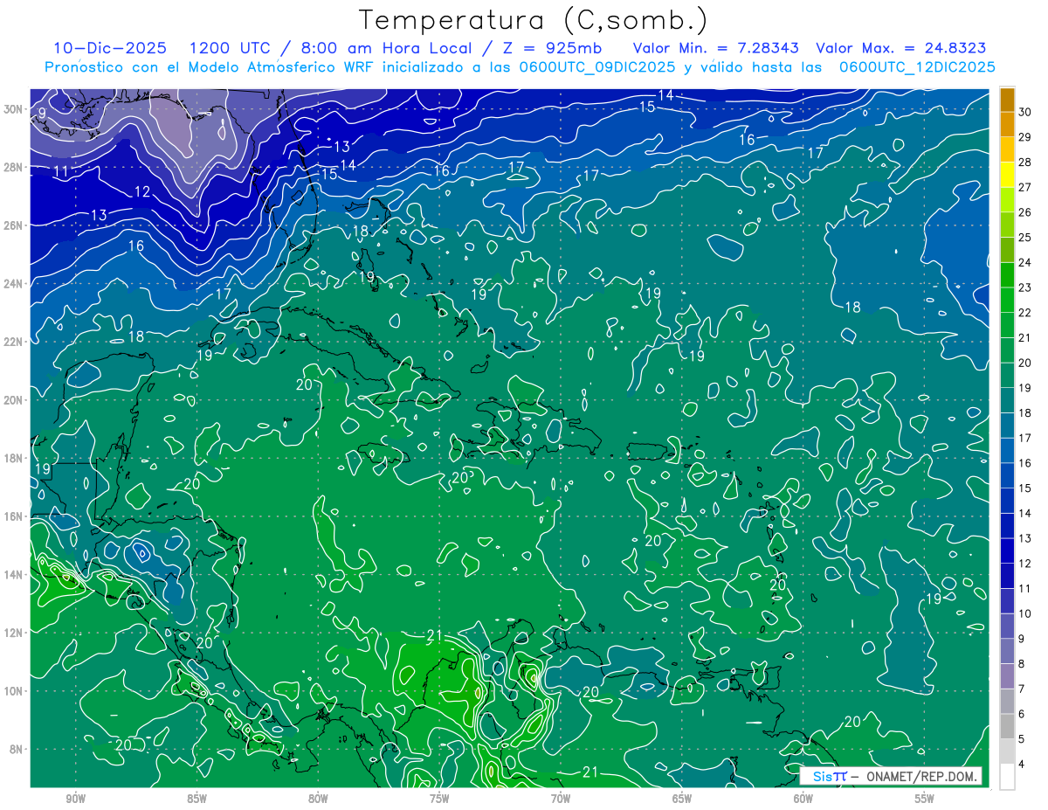Click the "70W" longitude axis label
Screen dimensions: 1048x810
561,798
